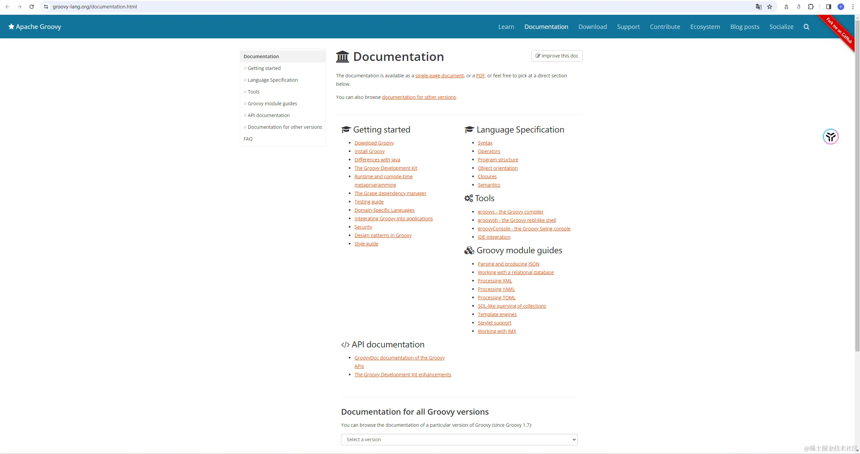Open the Processing YAML guide link
The image size is (860, 454).
click(496, 289)
